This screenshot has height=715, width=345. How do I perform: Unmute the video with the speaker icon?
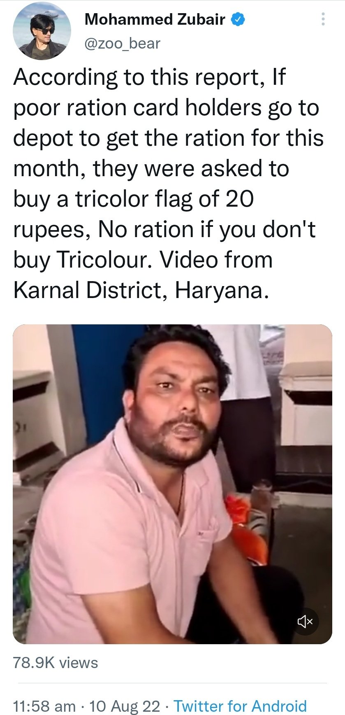tap(305, 622)
